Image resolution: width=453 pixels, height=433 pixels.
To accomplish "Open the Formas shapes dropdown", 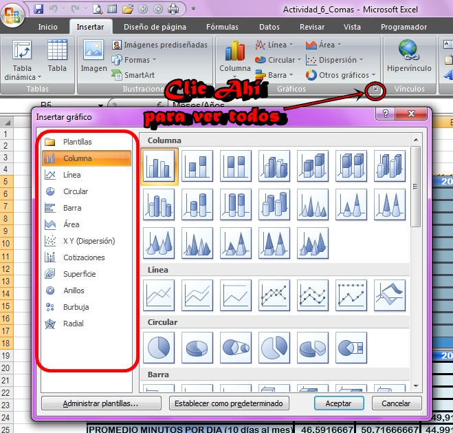I will (x=134, y=60).
